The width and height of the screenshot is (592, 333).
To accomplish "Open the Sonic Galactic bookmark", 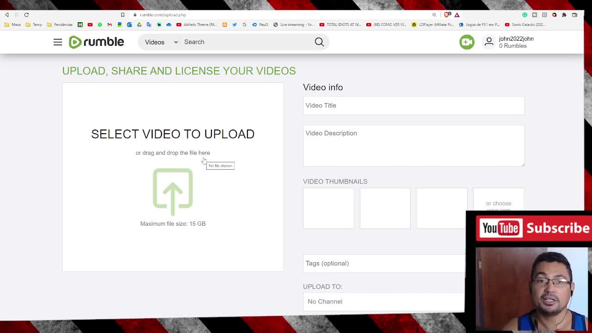I will (525, 25).
